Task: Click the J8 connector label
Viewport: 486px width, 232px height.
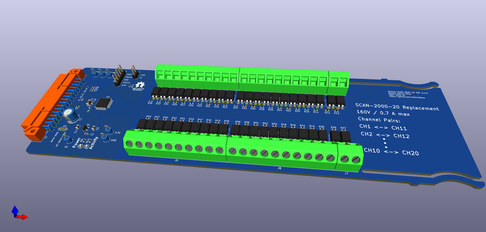Action: coord(279,168)
